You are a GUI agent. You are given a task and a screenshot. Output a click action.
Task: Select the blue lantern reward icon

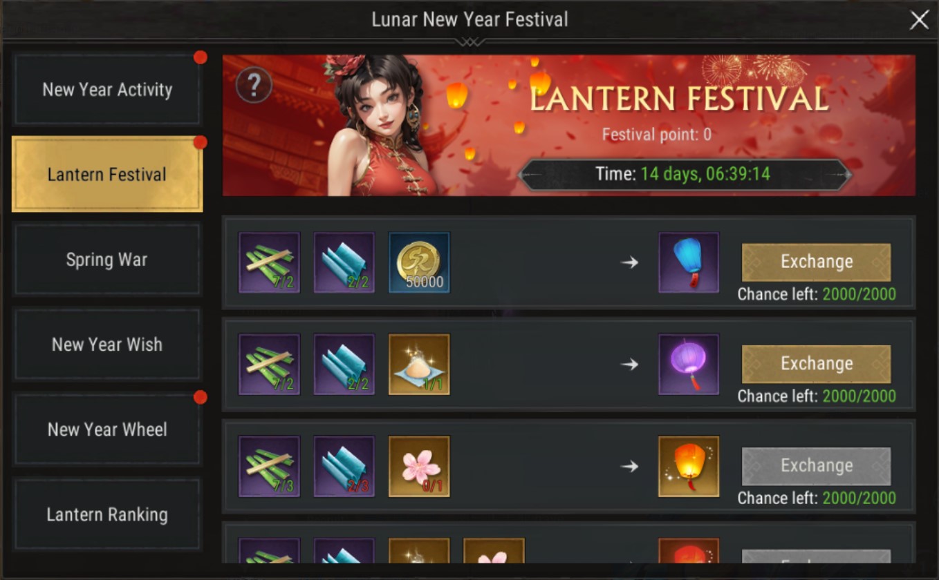(x=689, y=262)
